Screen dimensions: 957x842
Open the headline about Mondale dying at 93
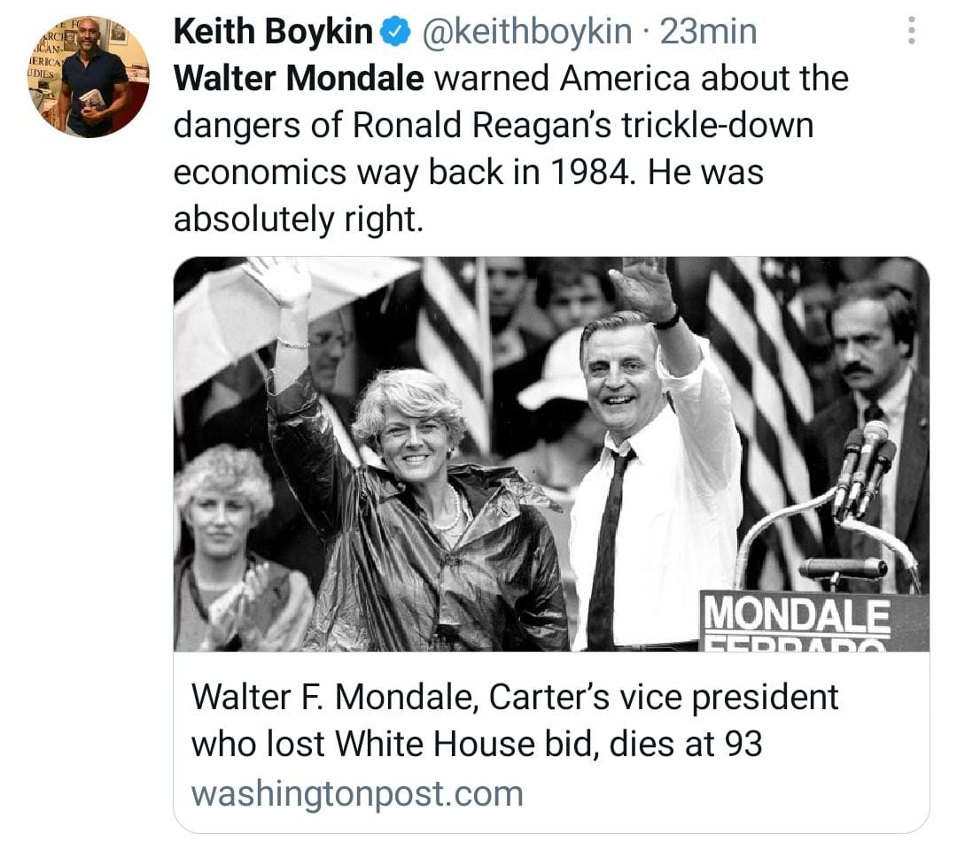[514, 721]
